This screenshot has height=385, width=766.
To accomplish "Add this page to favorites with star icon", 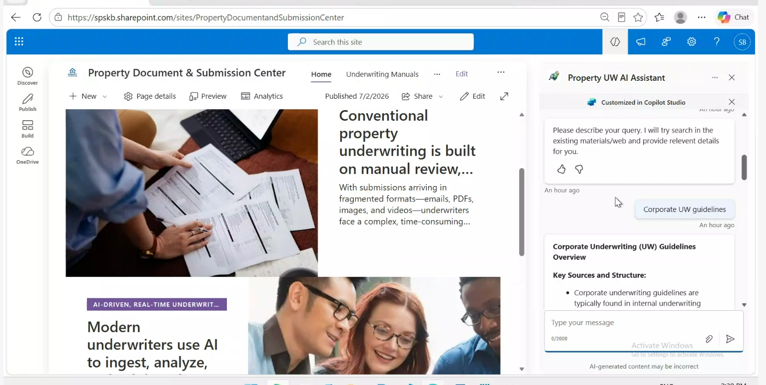I will [638, 17].
